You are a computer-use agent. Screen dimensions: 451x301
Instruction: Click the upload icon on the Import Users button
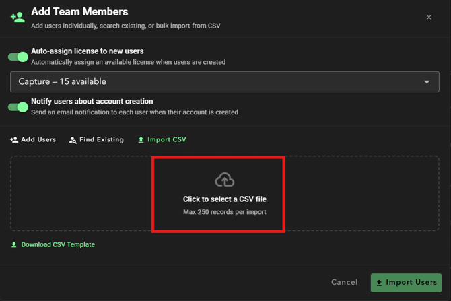(380, 283)
